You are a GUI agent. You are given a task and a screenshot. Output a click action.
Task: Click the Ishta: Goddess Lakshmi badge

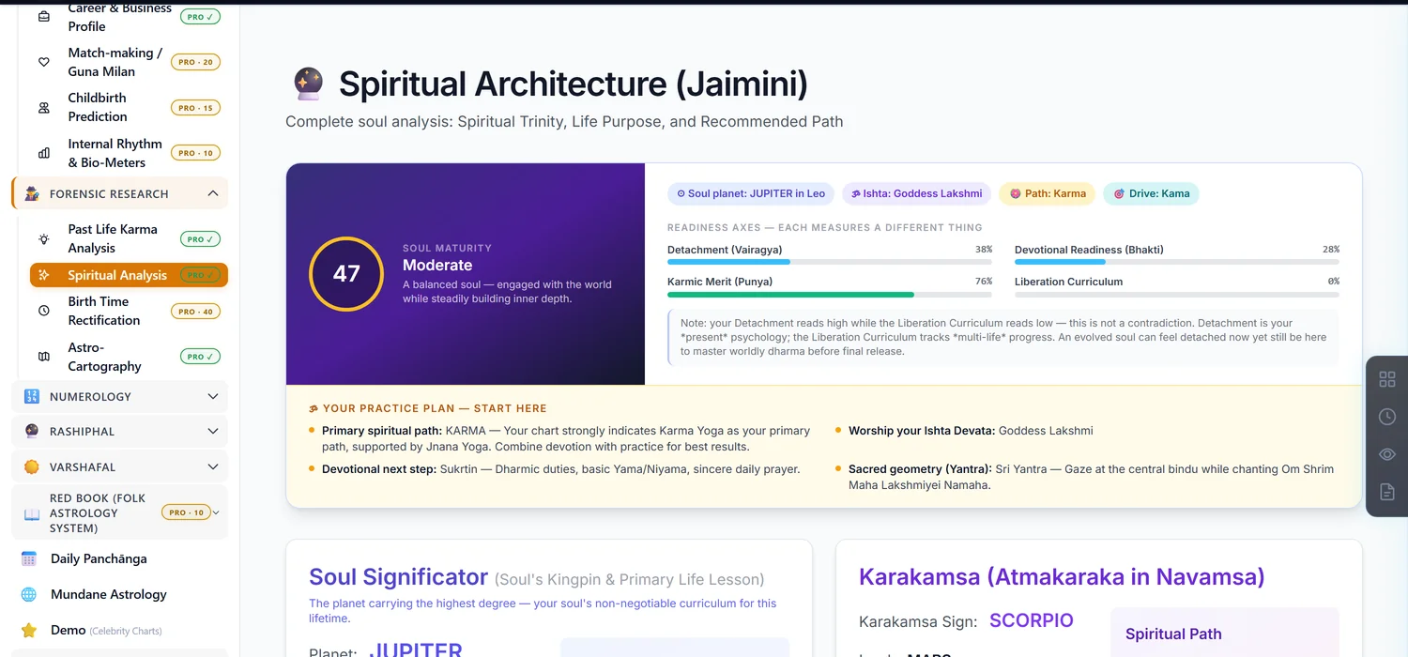click(x=916, y=193)
